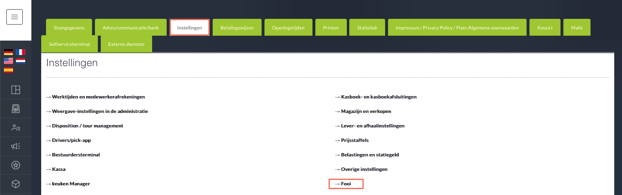Open the Openingstijden tab
Image resolution: width=622 pixels, height=195 pixels.
point(288,28)
